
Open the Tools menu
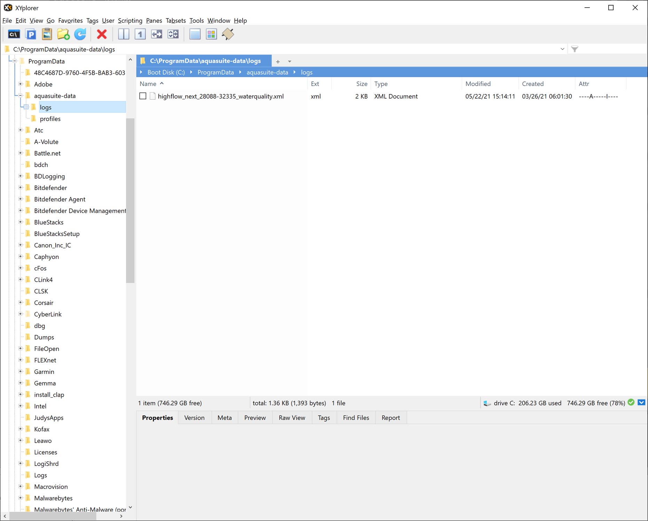[x=197, y=21]
